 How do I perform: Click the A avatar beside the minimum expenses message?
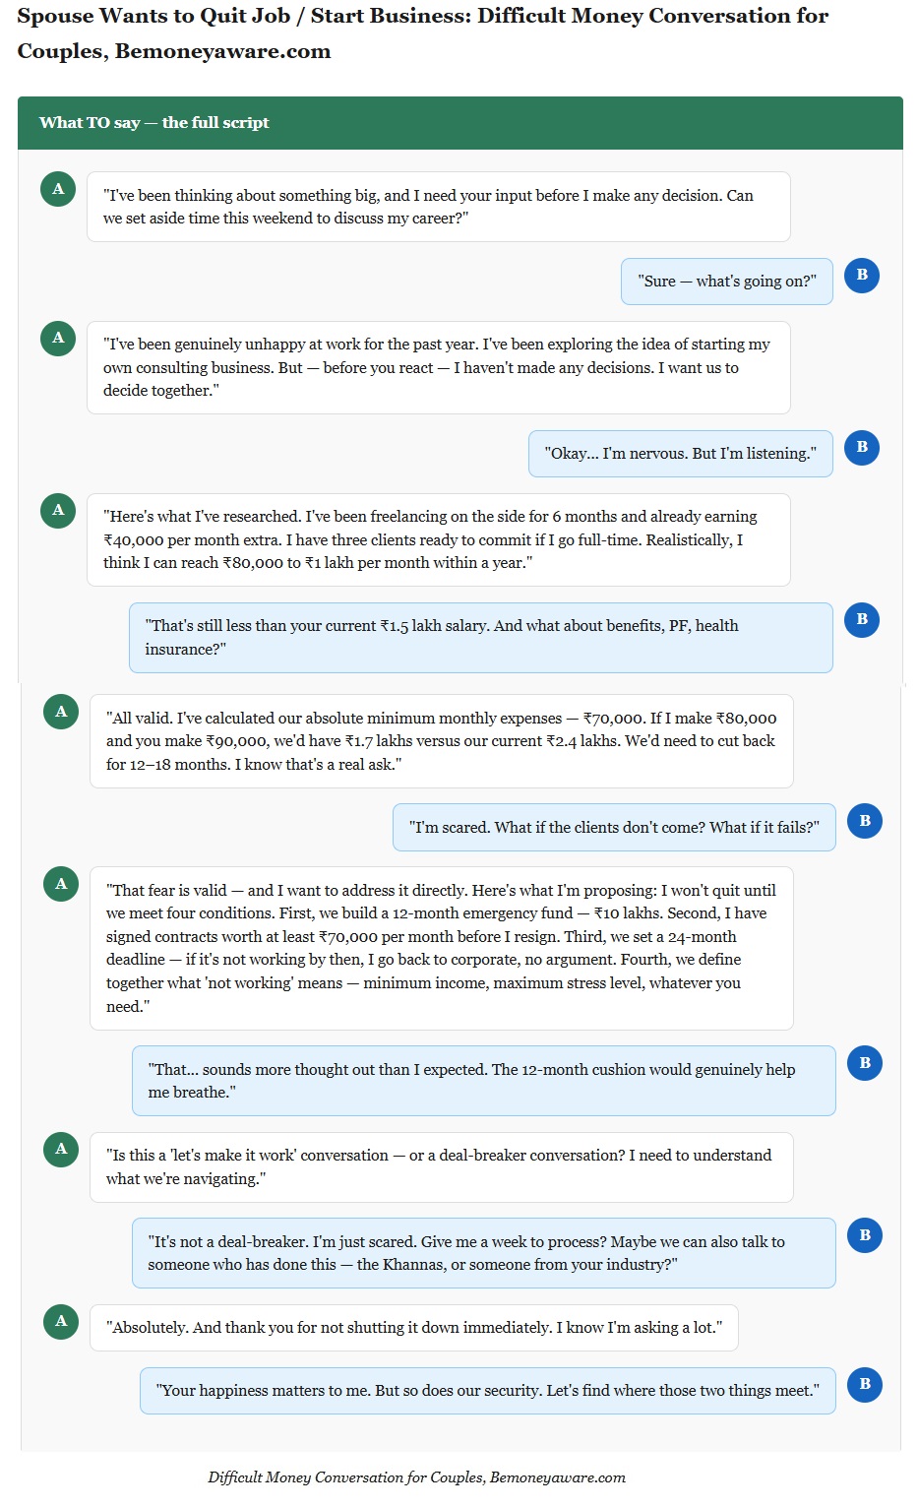(61, 712)
